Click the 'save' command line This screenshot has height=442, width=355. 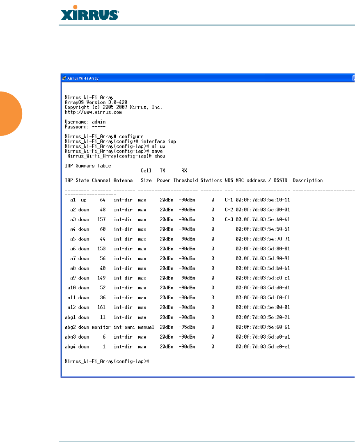[x=114, y=151]
